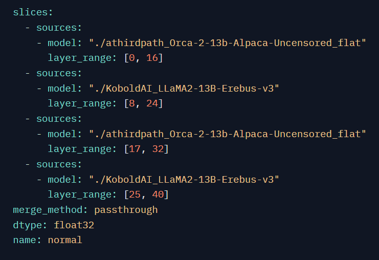Click the 'slices:' key at the top

(x=33, y=12)
